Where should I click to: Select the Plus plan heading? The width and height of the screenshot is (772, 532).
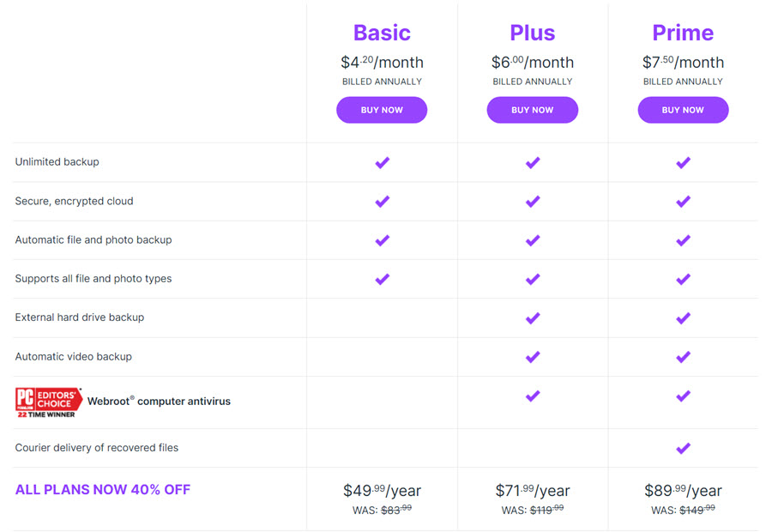[532, 33]
